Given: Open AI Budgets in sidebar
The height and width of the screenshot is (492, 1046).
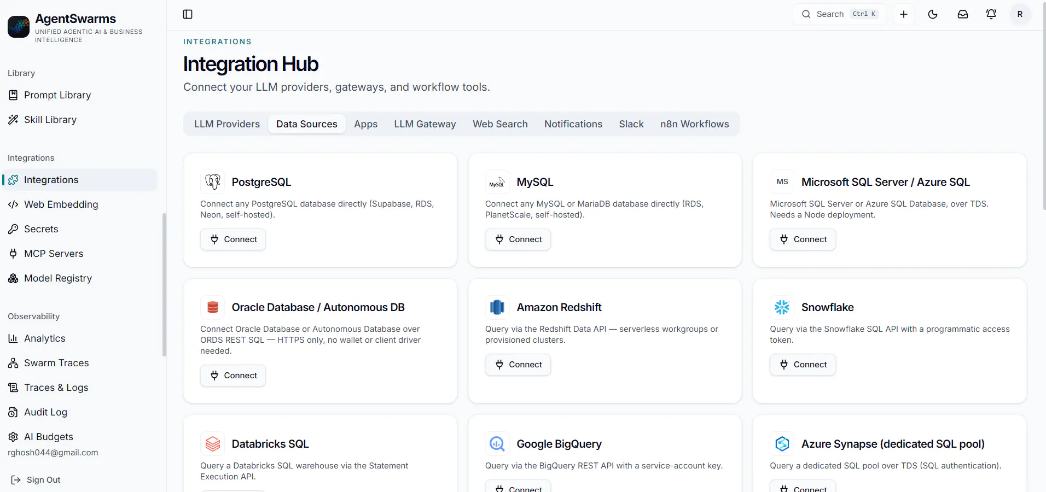Looking at the screenshot, I should pyautogui.click(x=80, y=437).
